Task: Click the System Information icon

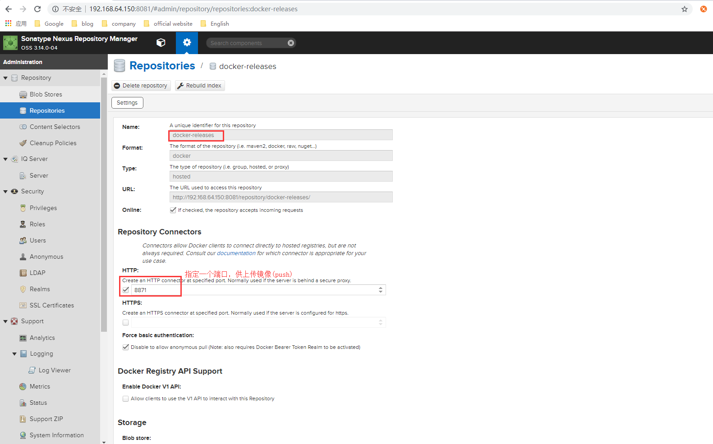Action: (x=23, y=435)
